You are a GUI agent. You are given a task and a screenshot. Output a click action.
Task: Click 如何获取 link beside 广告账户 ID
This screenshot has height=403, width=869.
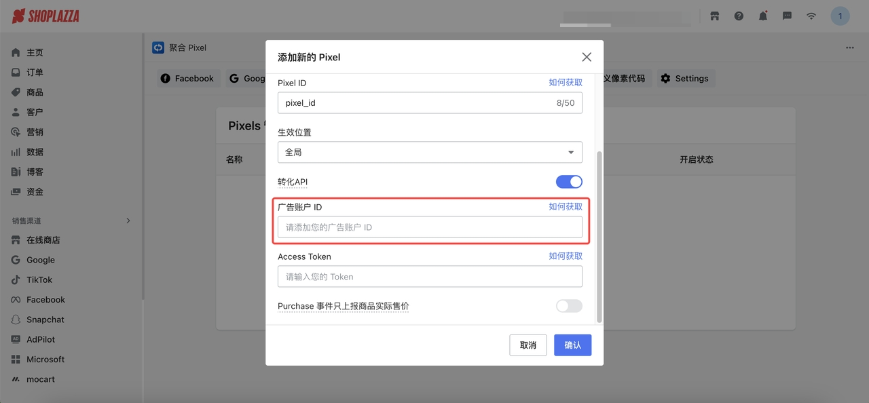point(565,207)
